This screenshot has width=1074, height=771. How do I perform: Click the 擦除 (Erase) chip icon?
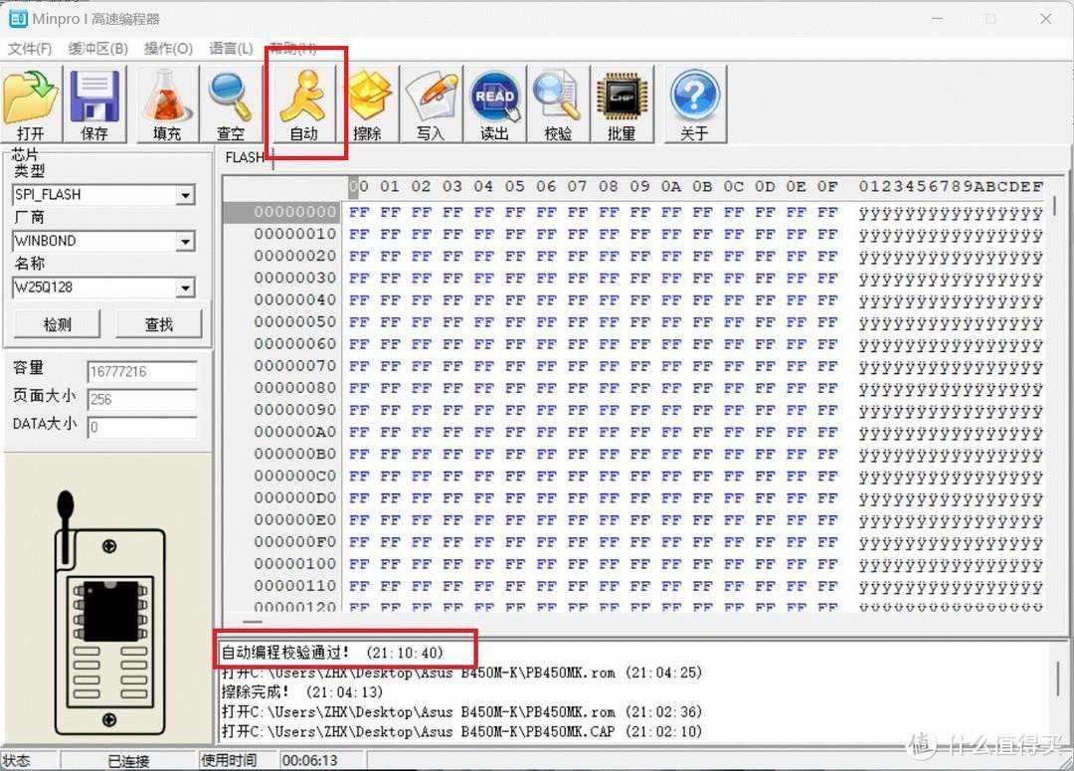pos(368,104)
